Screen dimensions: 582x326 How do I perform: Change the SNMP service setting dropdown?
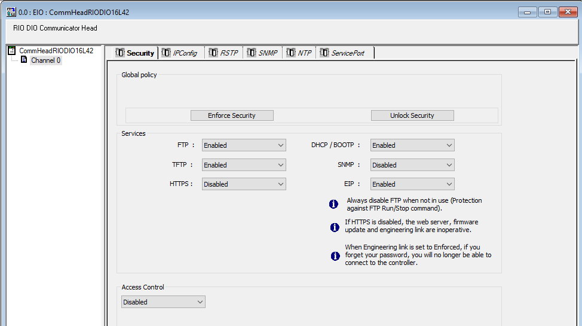pyautogui.click(x=412, y=165)
